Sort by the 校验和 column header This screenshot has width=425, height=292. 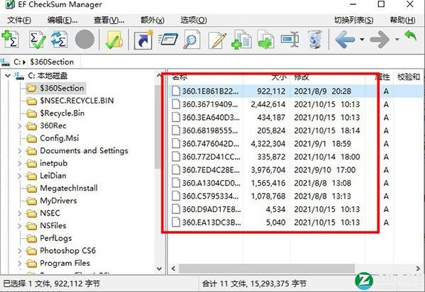click(x=408, y=77)
